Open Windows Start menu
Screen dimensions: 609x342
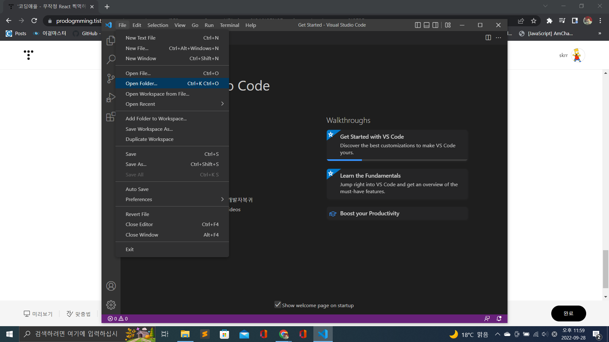point(10,334)
